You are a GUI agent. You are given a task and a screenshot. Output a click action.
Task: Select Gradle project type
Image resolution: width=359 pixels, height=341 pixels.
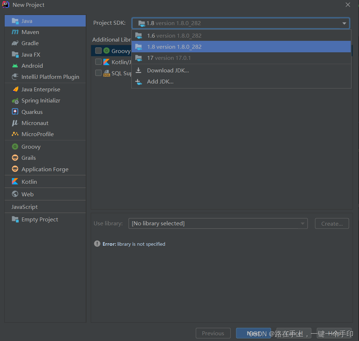pyautogui.click(x=45, y=43)
